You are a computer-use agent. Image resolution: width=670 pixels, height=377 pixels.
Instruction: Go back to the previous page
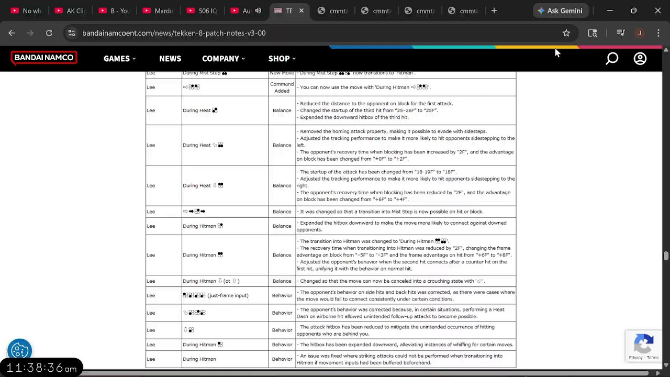(x=12, y=33)
